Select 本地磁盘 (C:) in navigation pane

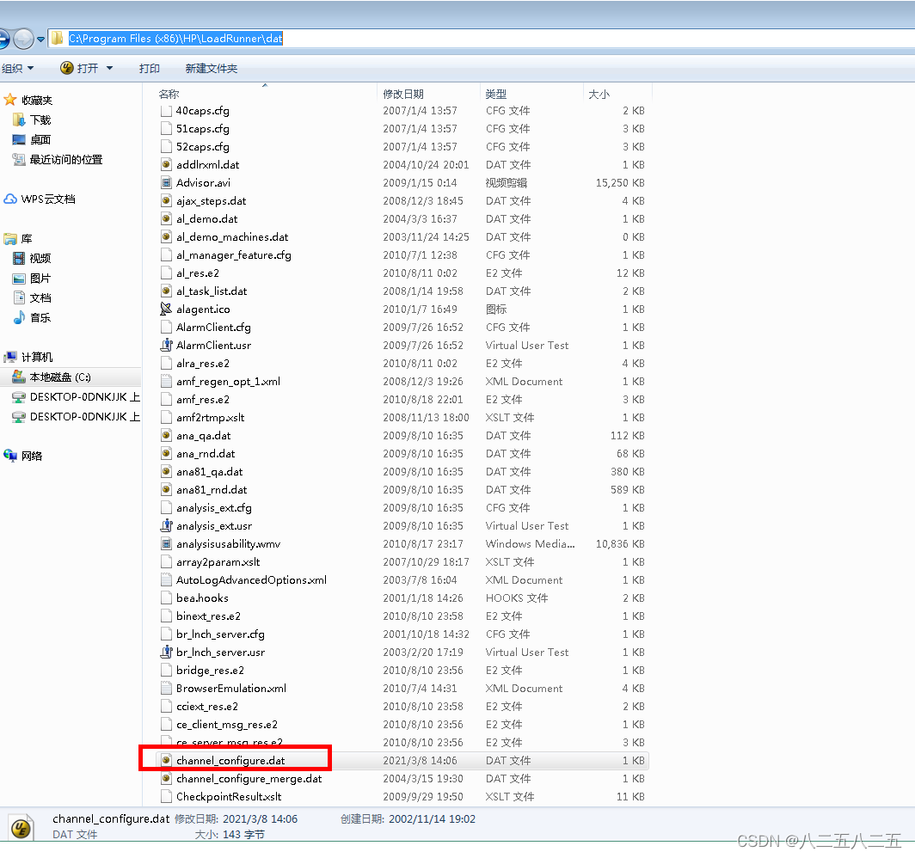(60, 377)
